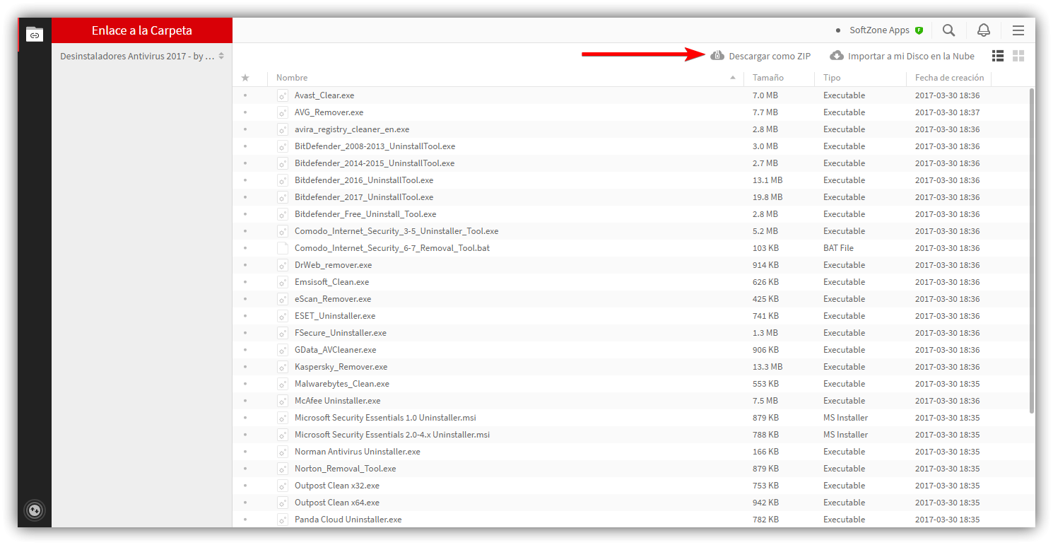Click the vertical scrollbar of the file list

click(x=1032, y=250)
